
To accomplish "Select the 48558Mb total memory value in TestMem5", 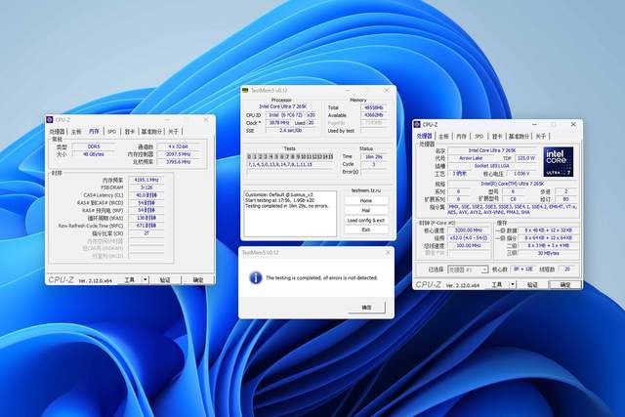I will coord(374,107).
